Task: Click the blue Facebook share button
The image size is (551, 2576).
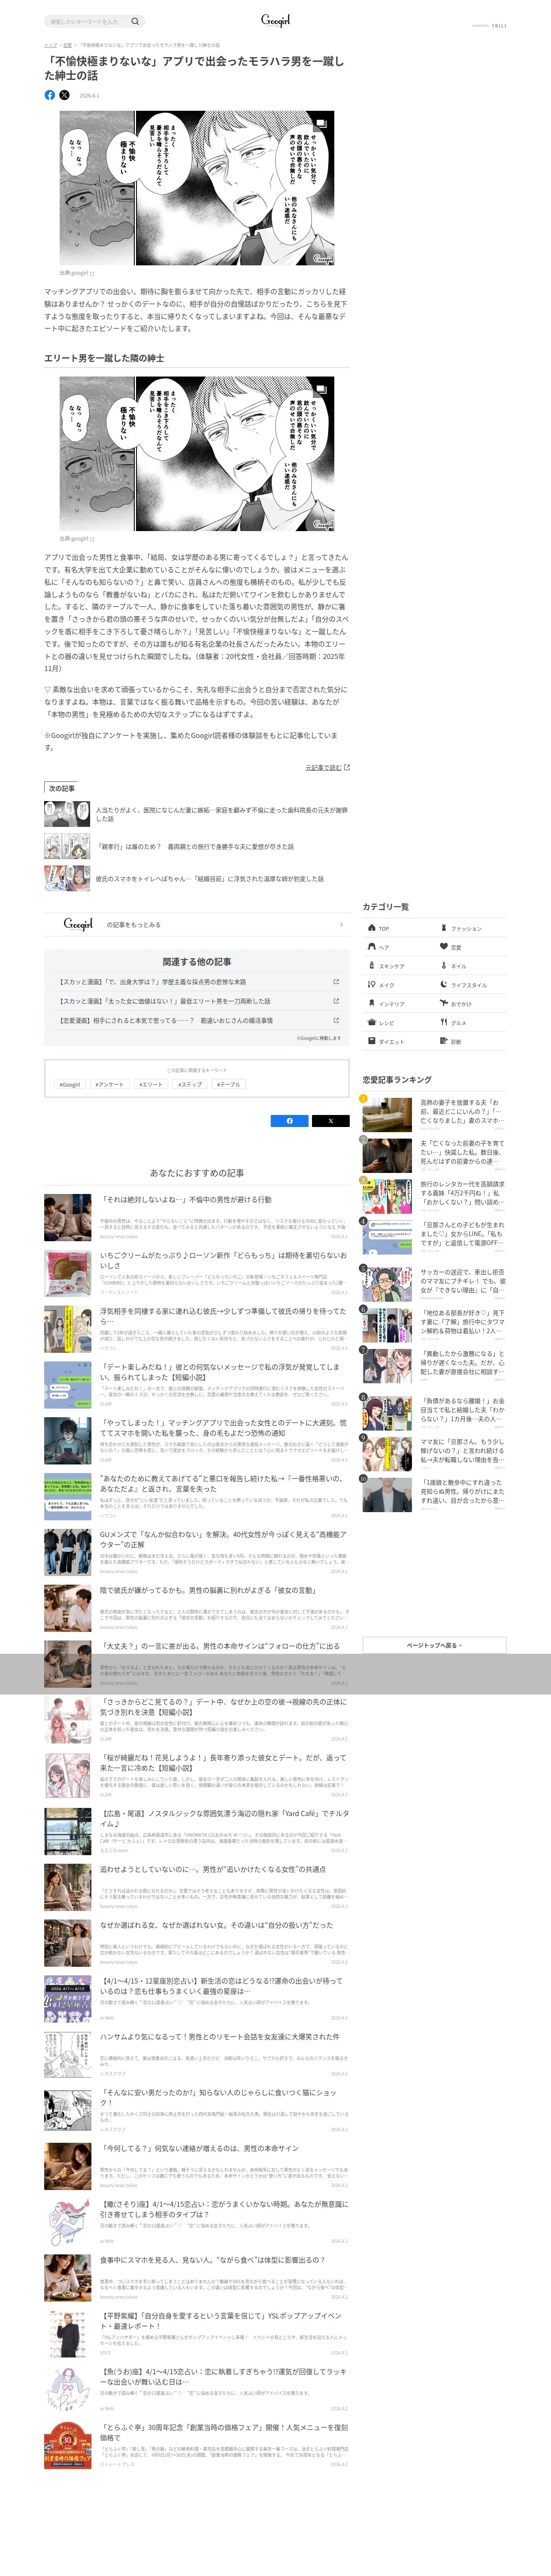Action: [x=290, y=1121]
